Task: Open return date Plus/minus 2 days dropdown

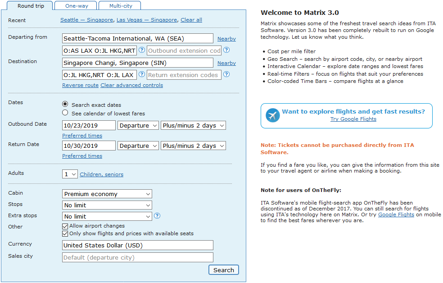Action: click(x=193, y=146)
